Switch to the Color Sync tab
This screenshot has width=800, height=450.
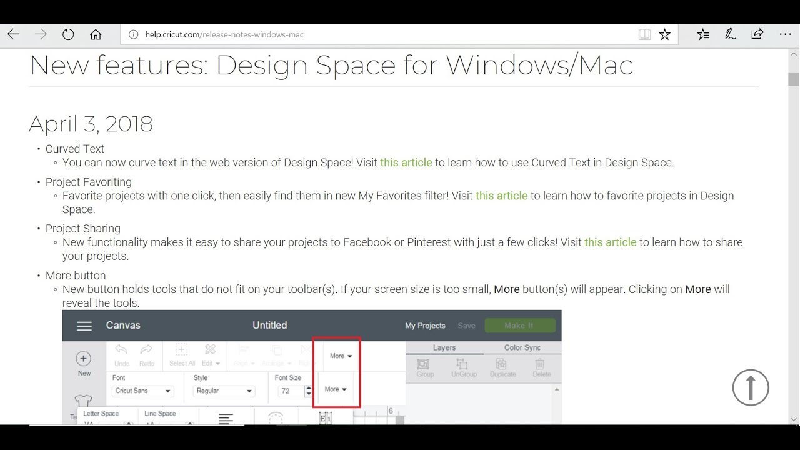click(522, 347)
